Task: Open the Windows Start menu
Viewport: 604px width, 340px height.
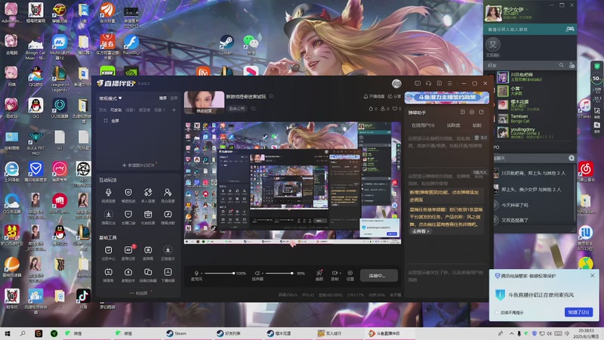Action: pyautogui.click(x=7, y=333)
